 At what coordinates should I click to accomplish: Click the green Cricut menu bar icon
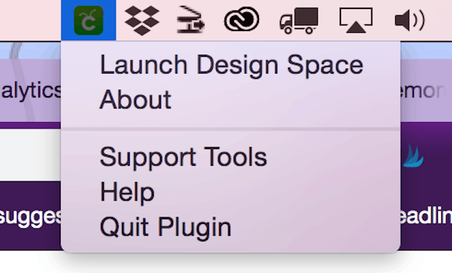pos(88,20)
